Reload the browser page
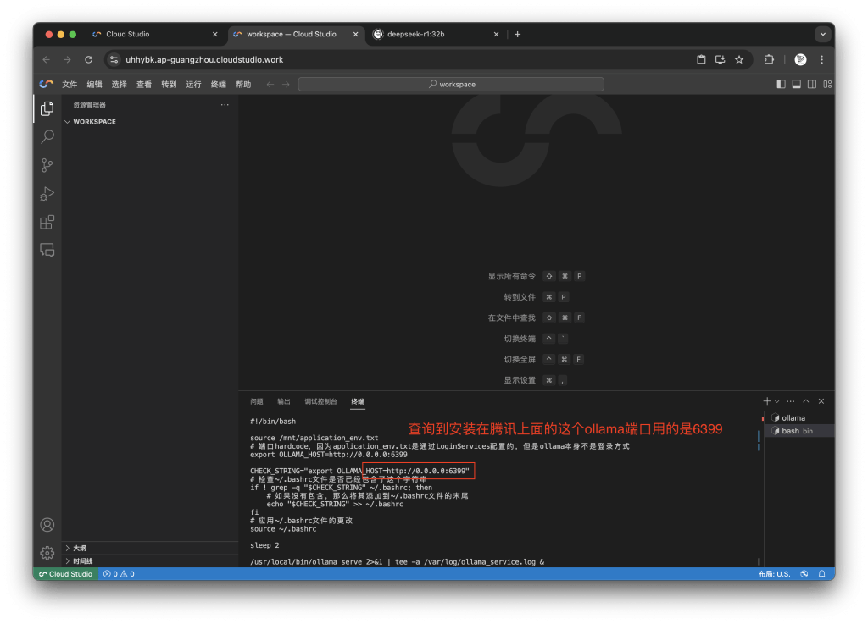 tap(88, 60)
